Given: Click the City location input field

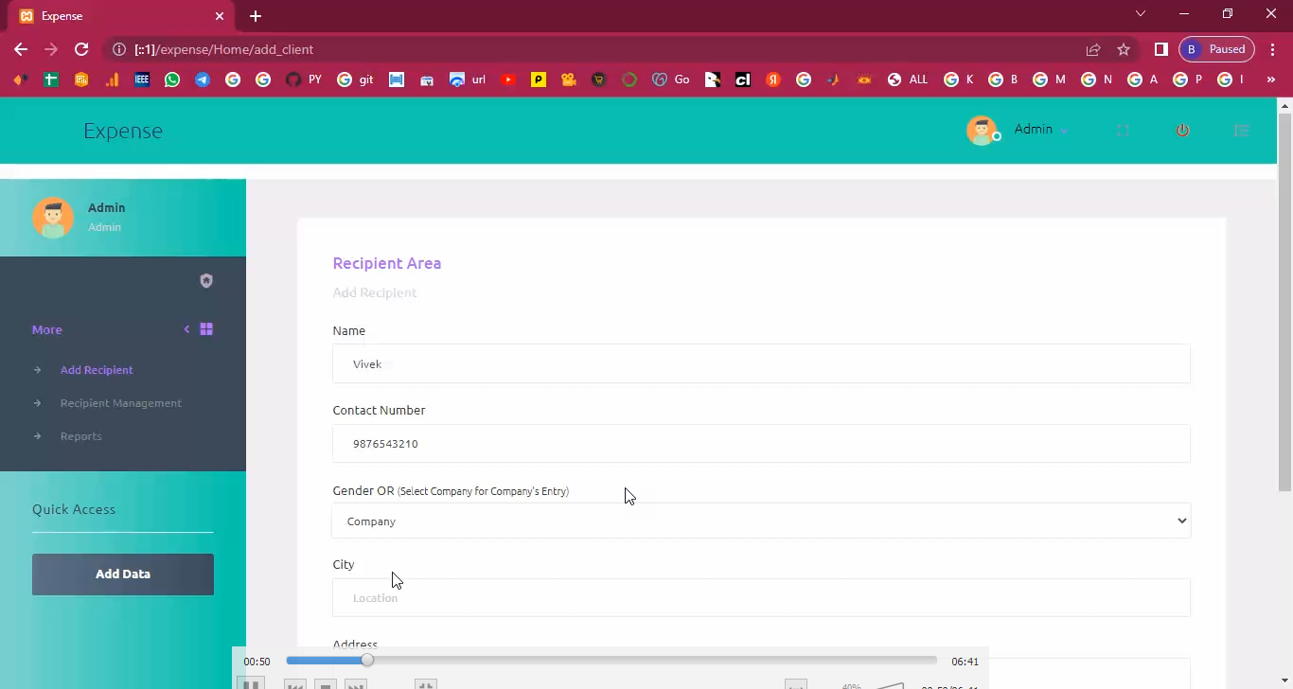Looking at the screenshot, I should pyautogui.click(x=761, y=598).
